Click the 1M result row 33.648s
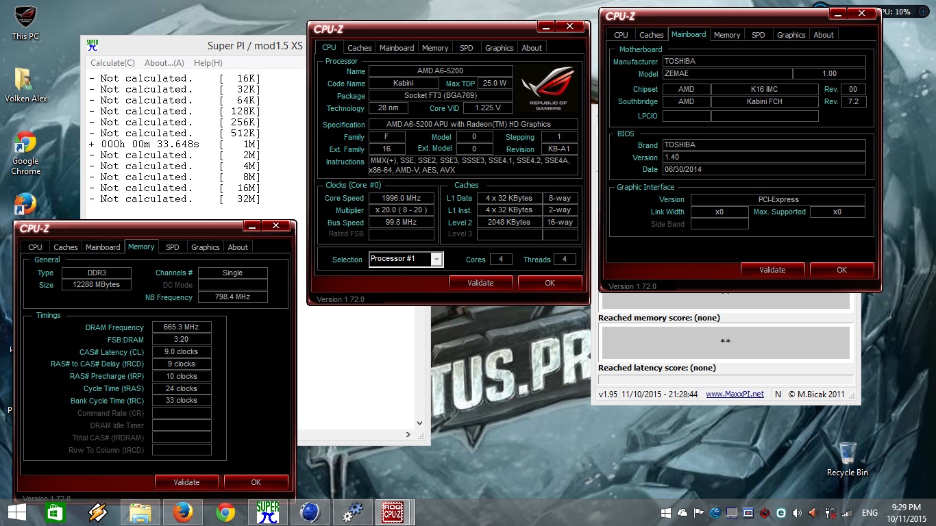936x526 pixels. [175, 144]
